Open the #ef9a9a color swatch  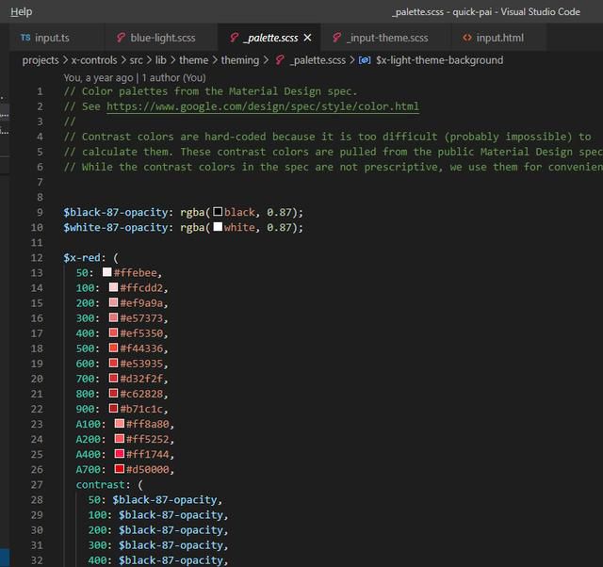click(113, 302)
